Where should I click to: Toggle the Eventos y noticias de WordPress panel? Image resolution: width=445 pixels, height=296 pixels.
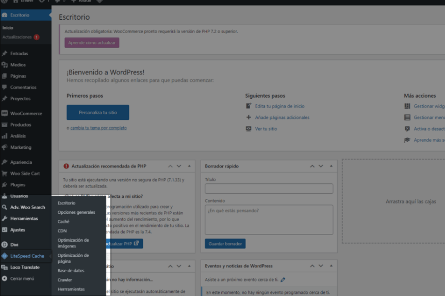click(x=331, y=266)
